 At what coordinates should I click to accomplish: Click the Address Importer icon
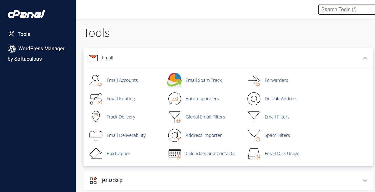(175, 135)
